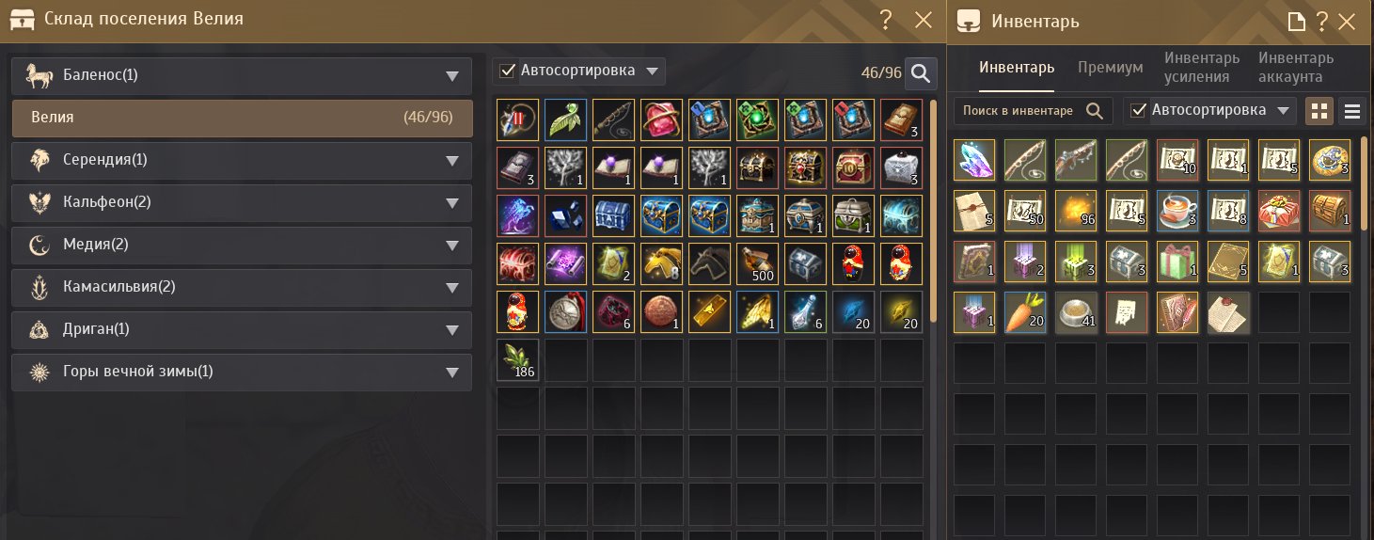Viewport: 1374px width, 540px height.
Task: Select the carrot item with count 20
Action: pyautogui.click(x=1025, y=312)
